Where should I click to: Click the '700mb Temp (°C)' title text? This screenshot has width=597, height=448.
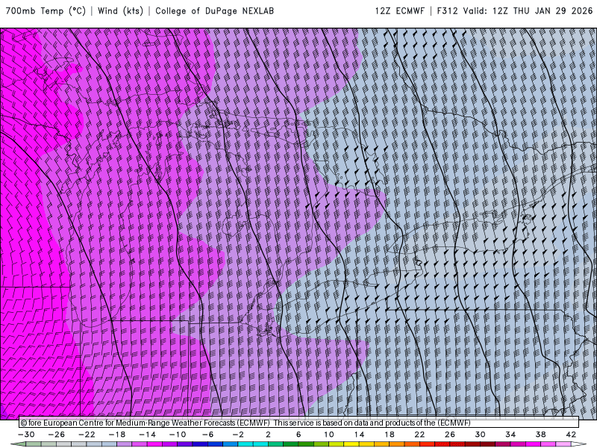(46, 11)
